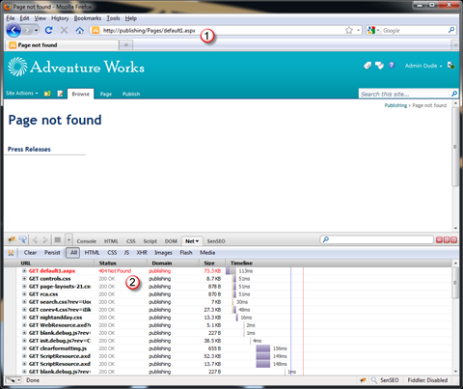Click the Publishing breadcrumb link
This screenshot has height=389, width=463.
pyautogui.click(x=395, y=105)
